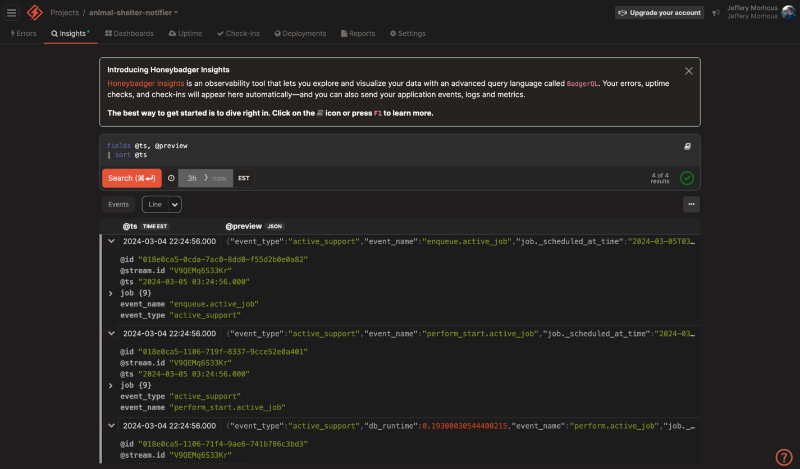Run the query with Search button
Image resolution: width=800 pixels, height=469 pixels.
[x=132, y=178]
